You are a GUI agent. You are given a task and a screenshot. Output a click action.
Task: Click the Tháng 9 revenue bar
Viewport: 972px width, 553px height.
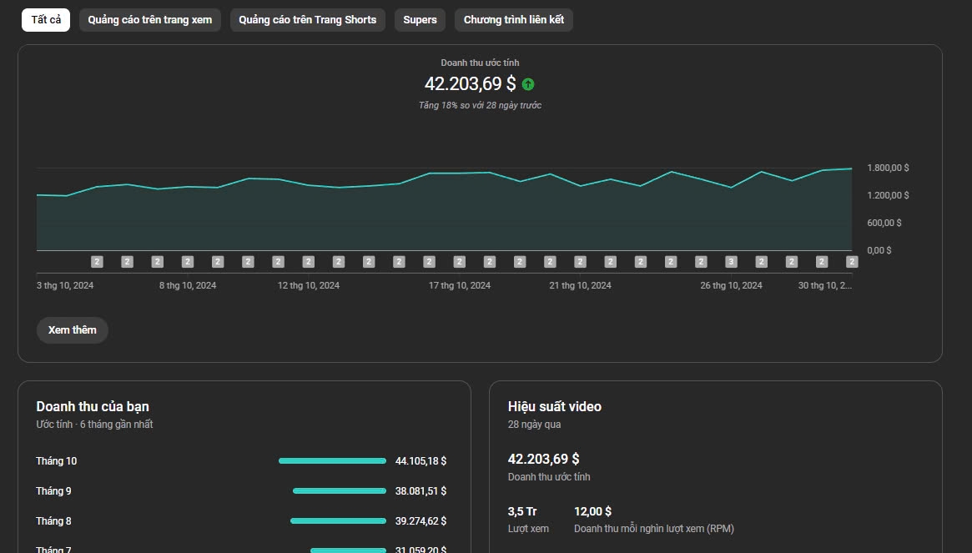[339, 491]
